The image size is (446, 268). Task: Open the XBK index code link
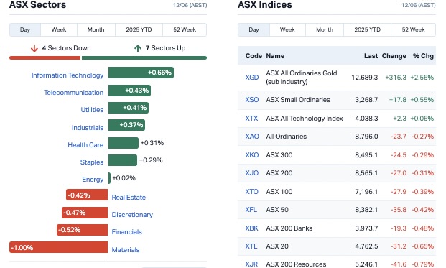[x=252, y=228]
